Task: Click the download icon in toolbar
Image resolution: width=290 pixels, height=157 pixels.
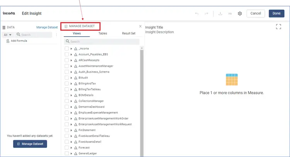Action: click(220, 14)
